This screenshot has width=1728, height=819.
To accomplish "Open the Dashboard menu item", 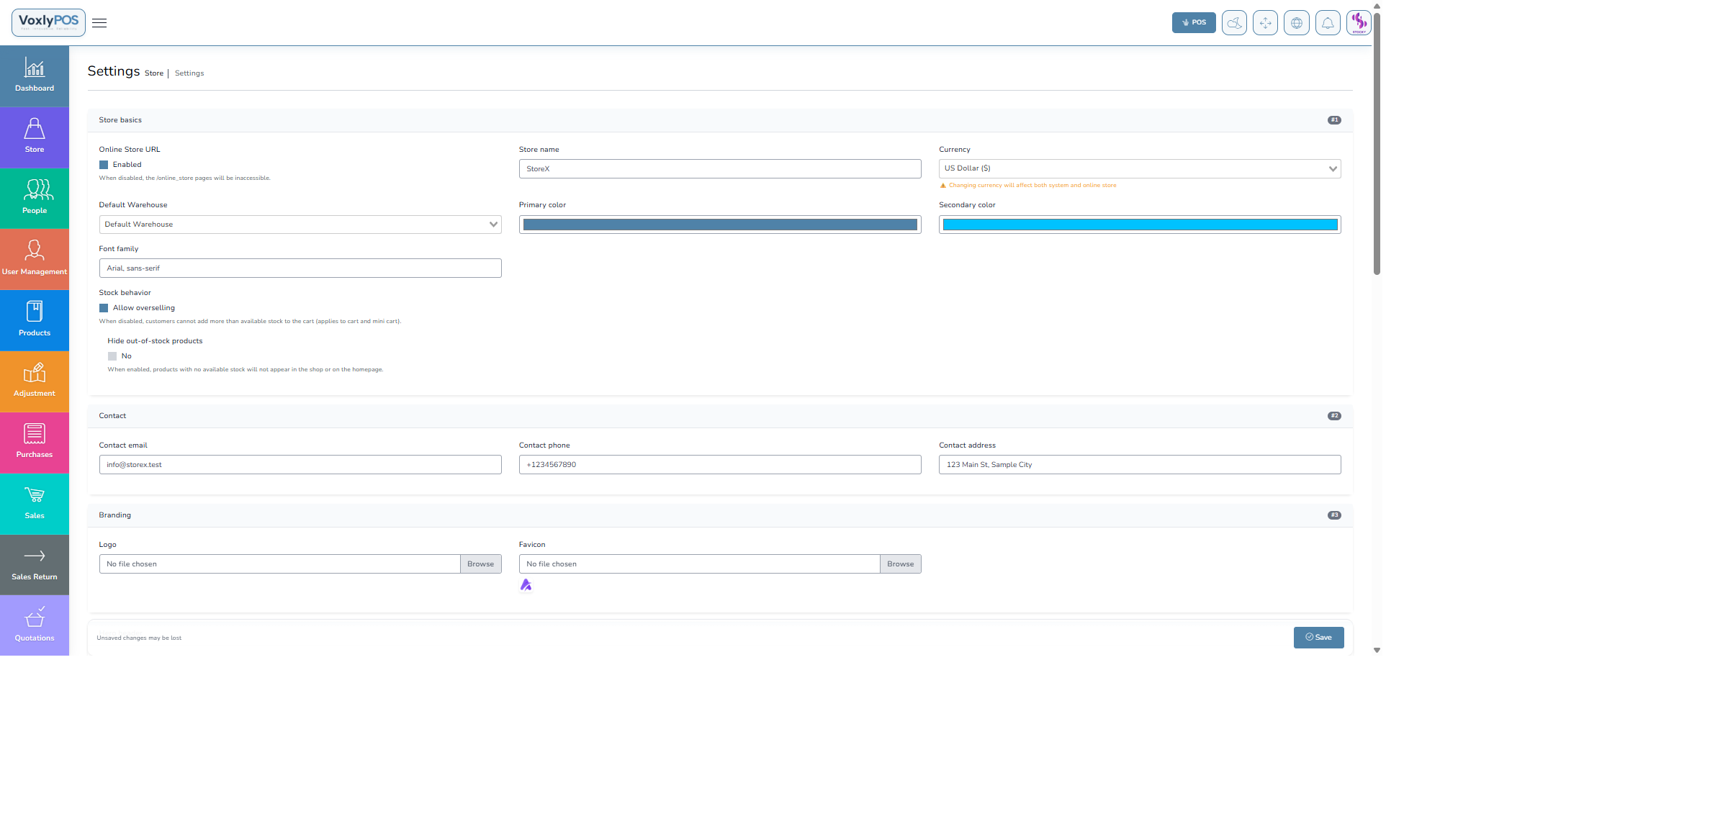I will [x=35, y=76].
